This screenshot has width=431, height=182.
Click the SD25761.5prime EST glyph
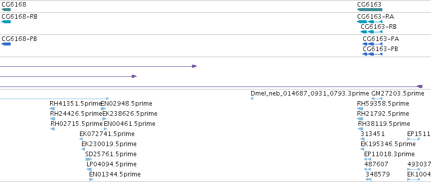(89, 159)
